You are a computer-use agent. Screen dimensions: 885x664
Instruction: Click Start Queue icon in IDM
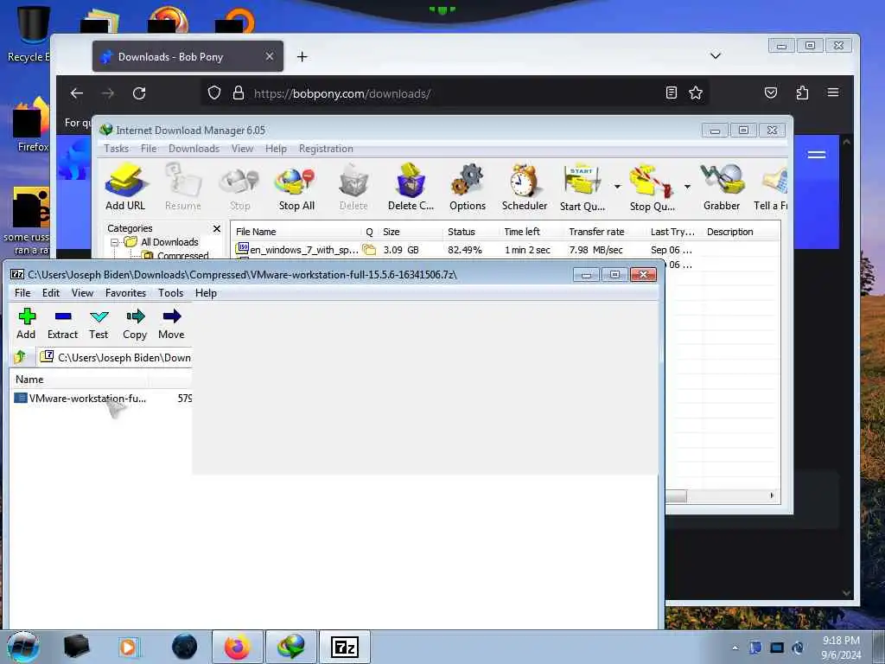point(582,188)
